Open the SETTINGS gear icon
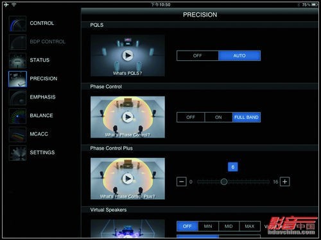This screenshot has height=240, width=321. [17, 153]
